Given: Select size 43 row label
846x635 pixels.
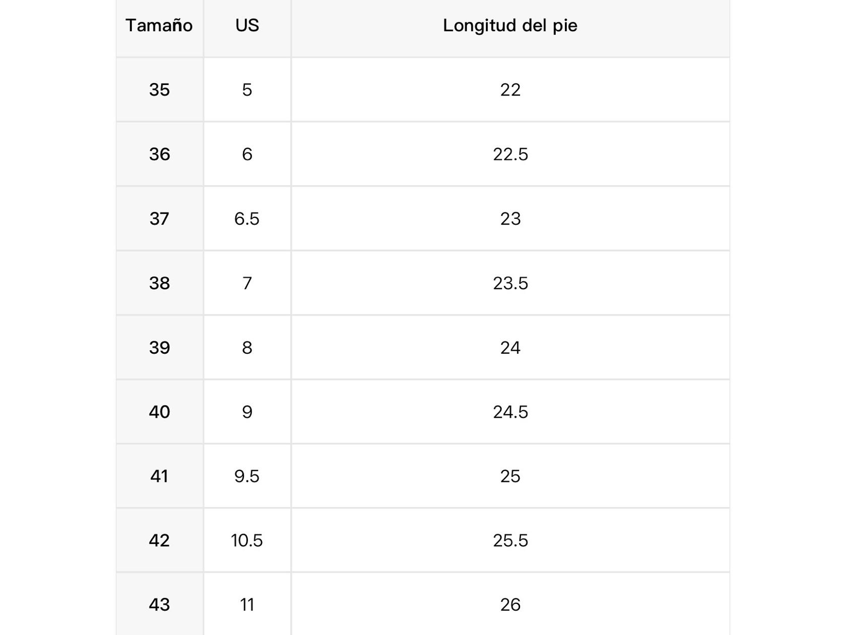Looking at the screenshot, I should [159, 604].
